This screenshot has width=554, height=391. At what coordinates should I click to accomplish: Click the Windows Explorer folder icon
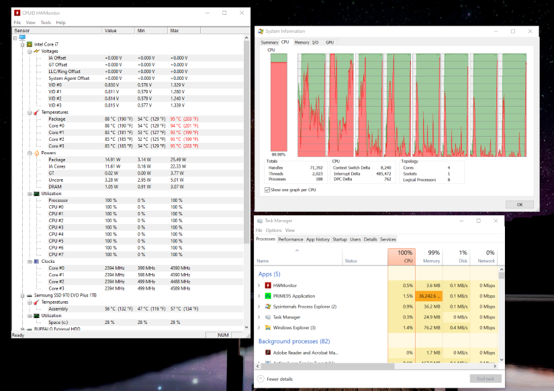tap(268, 328)
